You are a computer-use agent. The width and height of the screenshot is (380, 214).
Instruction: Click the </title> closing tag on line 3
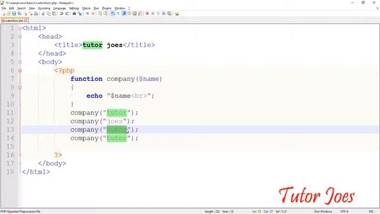coord(139,45)
